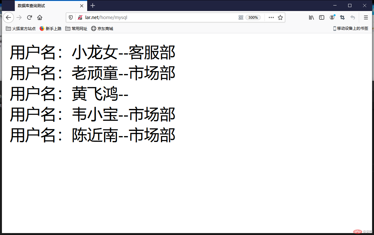Open 移动设备上的书签 folder
The image size is (374, 235).
pos(351,28)
